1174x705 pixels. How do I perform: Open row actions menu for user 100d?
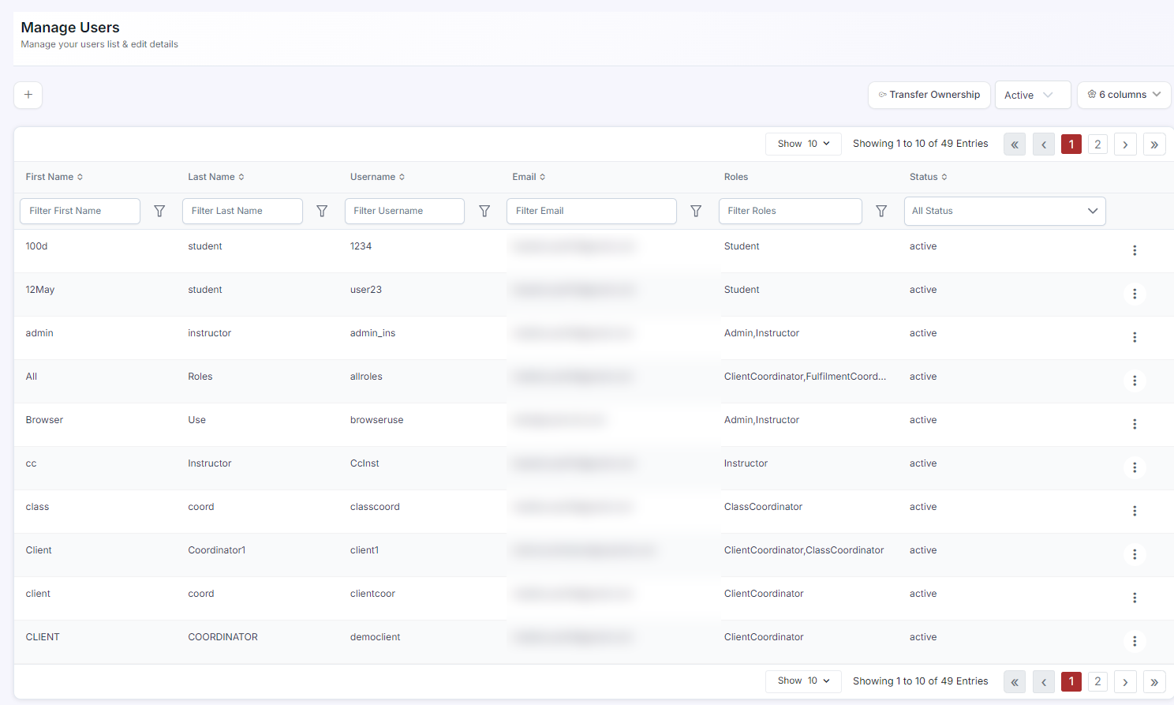[1135, 250]
